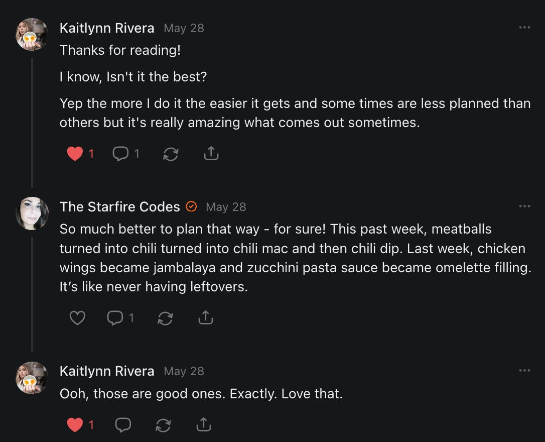This screenshot has height=442, width=545.
Task: Like The Starfire Codes comment
Action: click(77, 318)
